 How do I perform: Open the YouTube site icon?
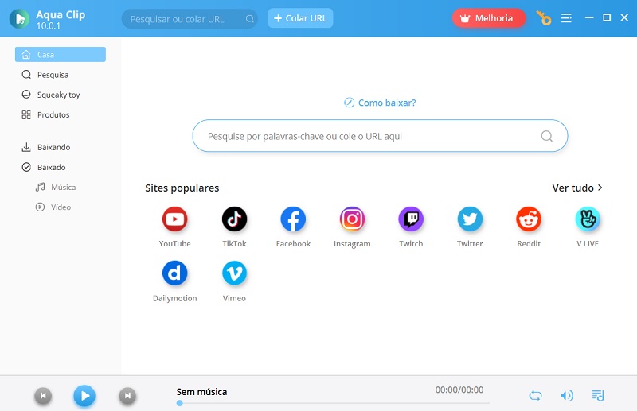pyautogui.click(x=174, y=219)
